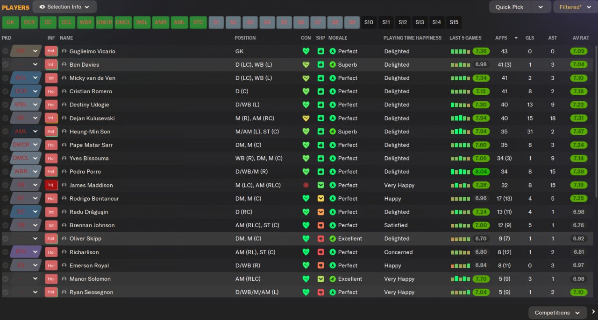Click Dejan Kulusevski's yellow condition heart icon
The image size is (598, 320).
point(306,118)
